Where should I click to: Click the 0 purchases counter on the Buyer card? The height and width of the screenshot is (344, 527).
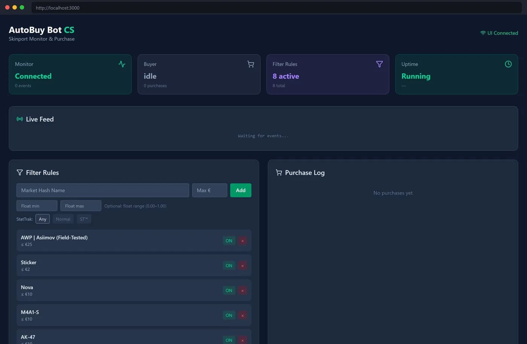pos(155,86)
